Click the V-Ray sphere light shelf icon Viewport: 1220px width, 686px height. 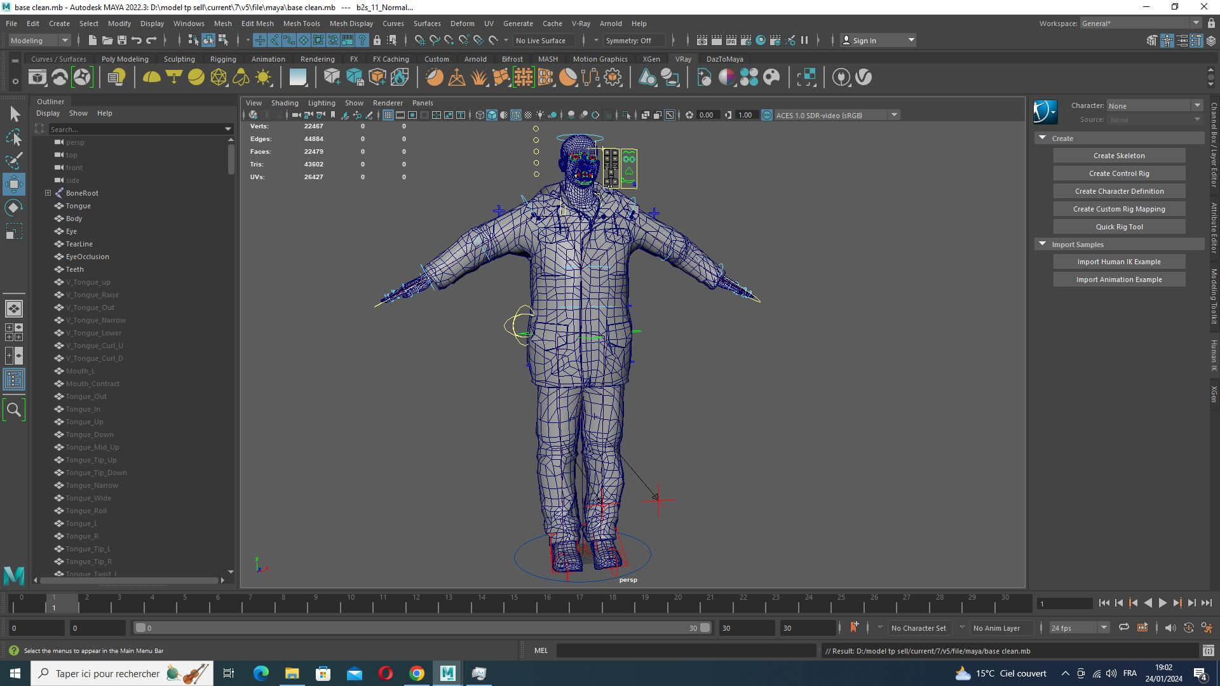[x=196, y=77]
